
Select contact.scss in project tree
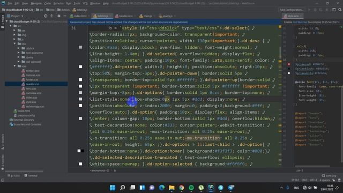tap(31, 71)
